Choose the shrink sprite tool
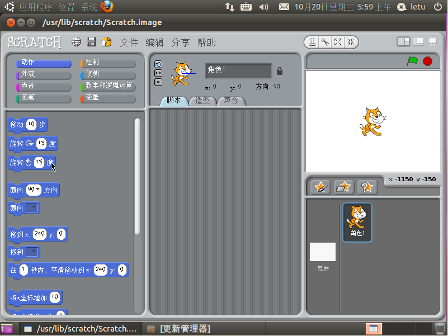 [x=351, y=42]
